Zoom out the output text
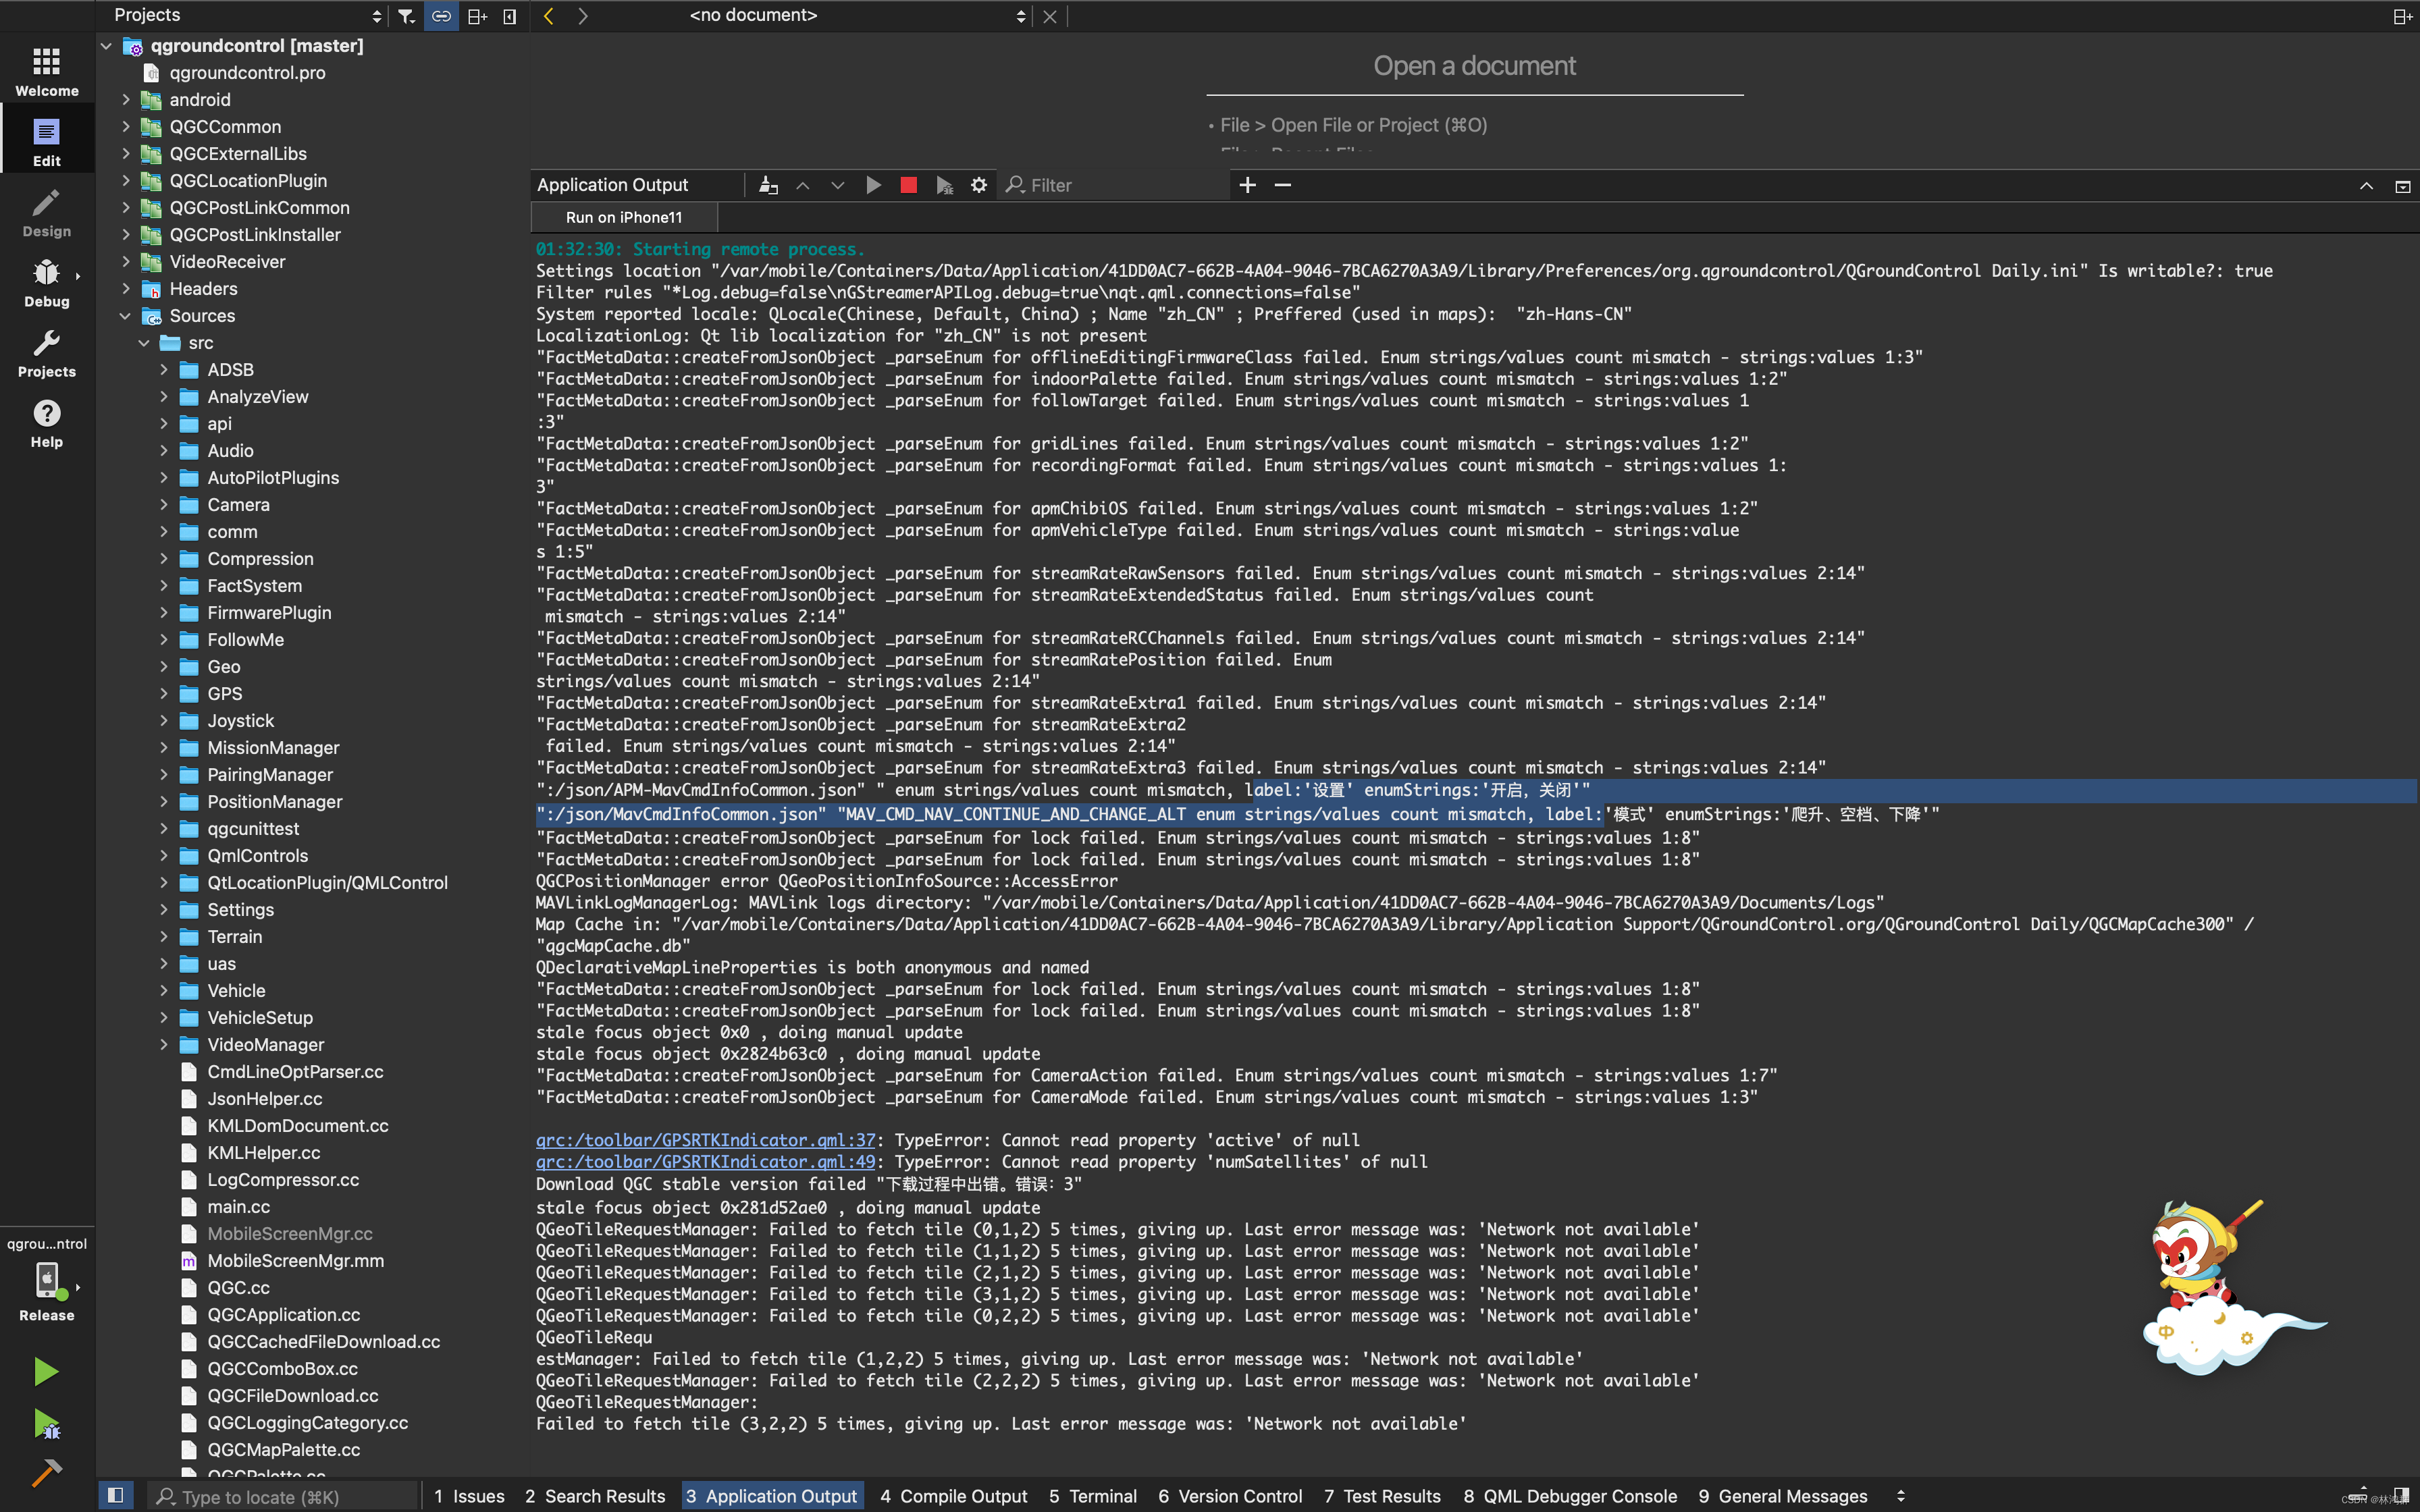Screen dimensions: 2420x1512 point(1283,185)
